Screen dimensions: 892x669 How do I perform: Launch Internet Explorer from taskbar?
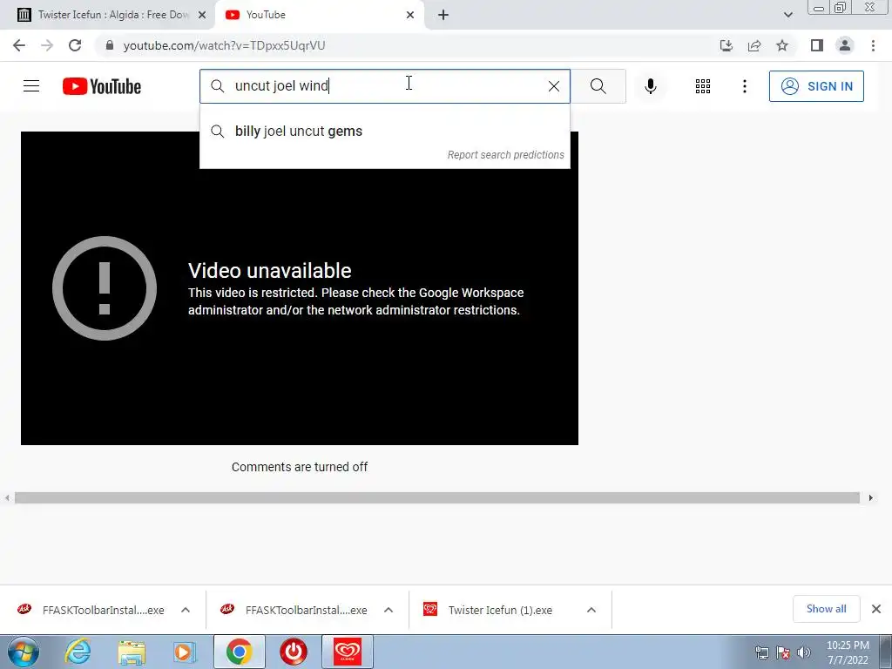[x=78, y=652]
